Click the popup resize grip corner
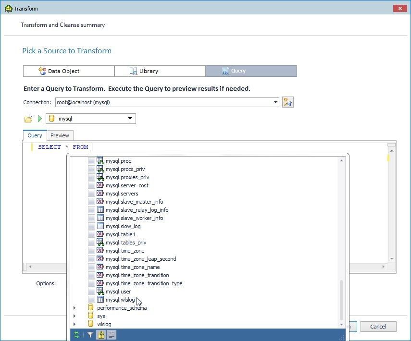 342,338
